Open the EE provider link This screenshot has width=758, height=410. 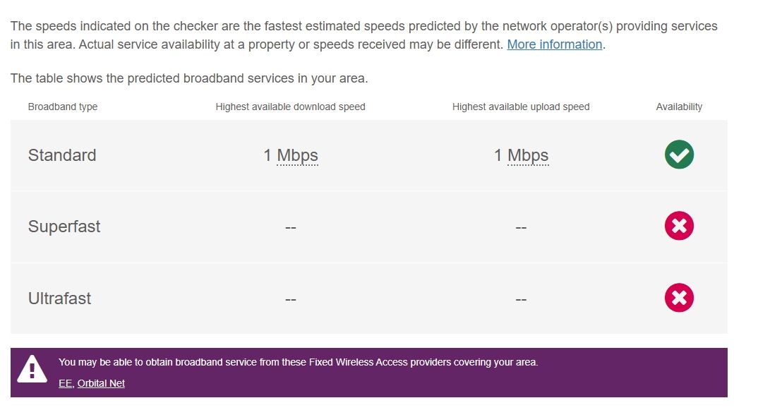(x=65, y=383)
